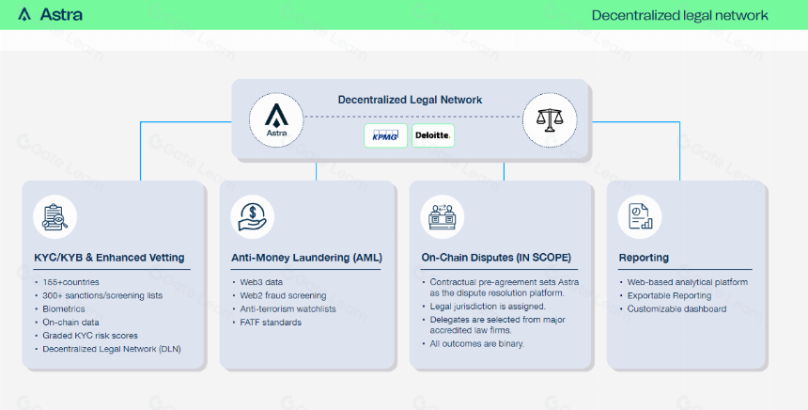
Task: Click 'Graded KYC risk scores' bullet
Action: pos(90,335)
